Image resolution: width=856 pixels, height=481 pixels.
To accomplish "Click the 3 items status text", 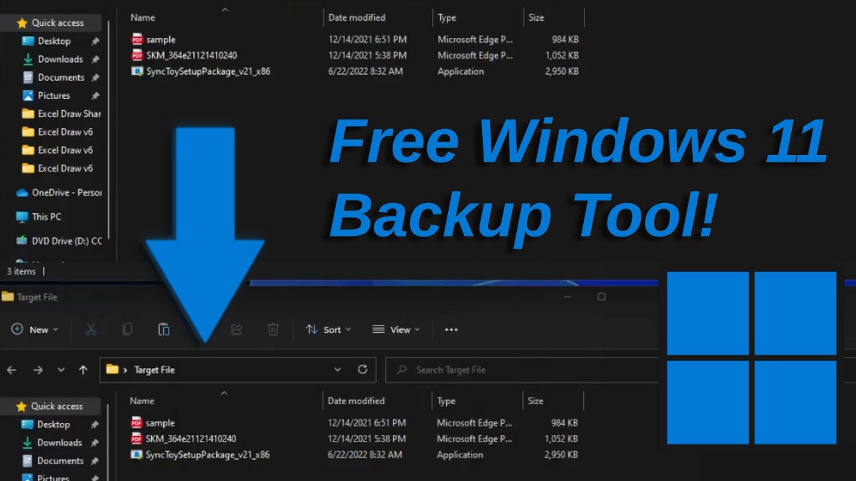I will (x=21, y=271).
